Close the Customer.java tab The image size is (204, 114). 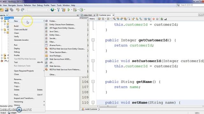coord(113,15)
